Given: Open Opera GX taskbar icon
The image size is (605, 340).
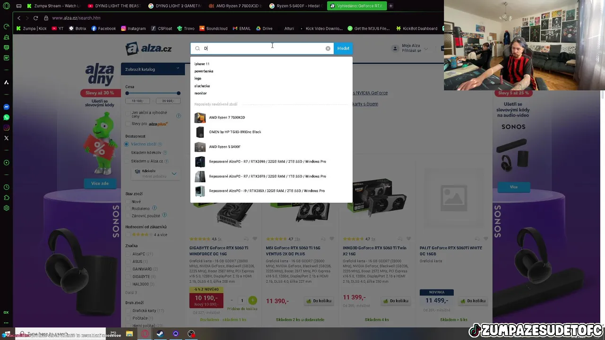Looking at the screenshot, I should (x=145, y=334).
